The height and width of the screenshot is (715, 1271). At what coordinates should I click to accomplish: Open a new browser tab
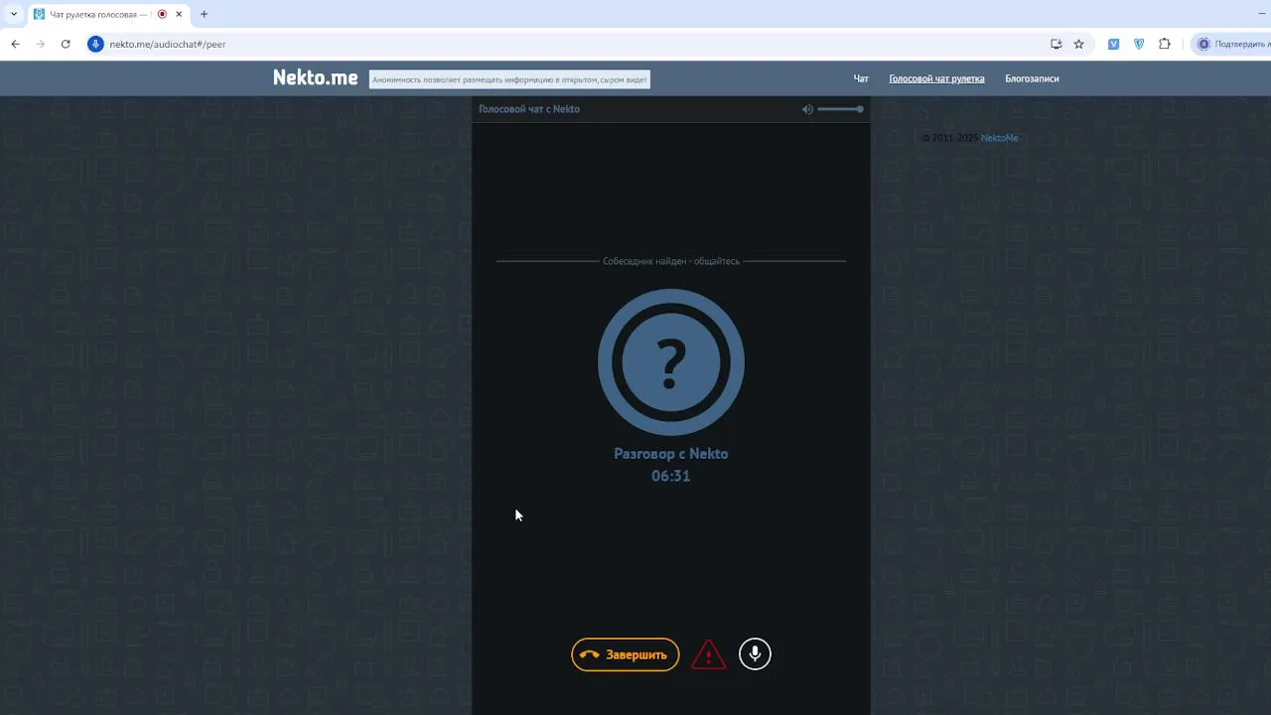coord(204,14)
